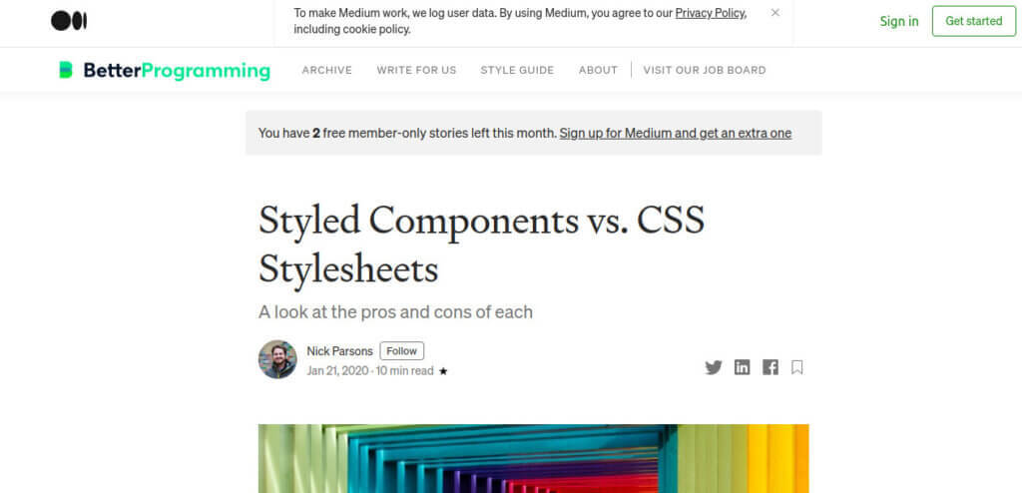The image size is (1022, 493).
Task: Follow author Nick Parsons
Action: click(401, 351)
